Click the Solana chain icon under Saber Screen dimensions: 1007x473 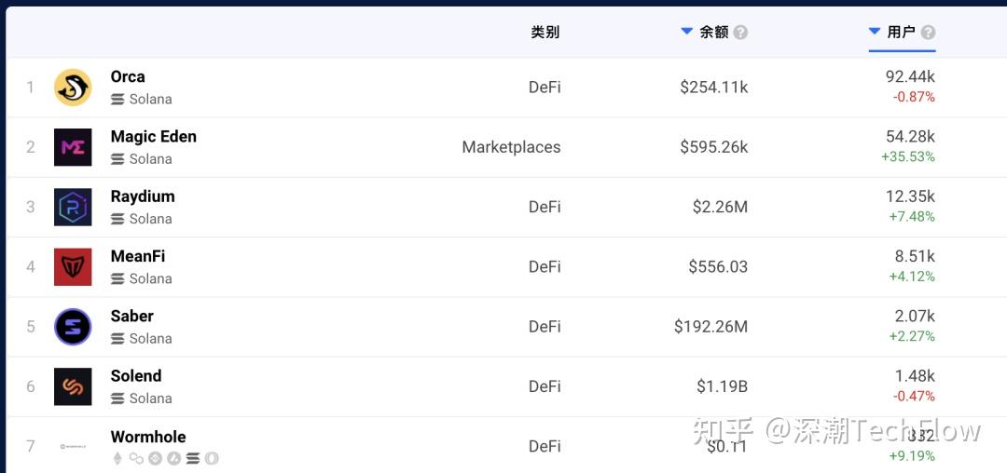tap(117, 339)
